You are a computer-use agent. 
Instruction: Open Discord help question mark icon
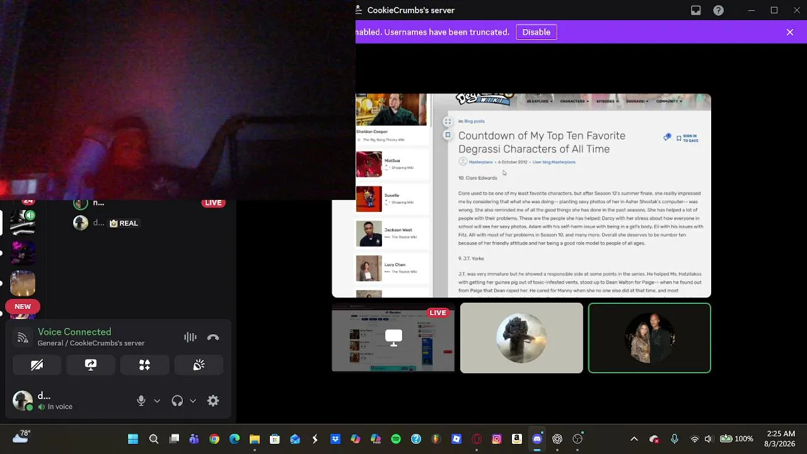tap(718, 10)
